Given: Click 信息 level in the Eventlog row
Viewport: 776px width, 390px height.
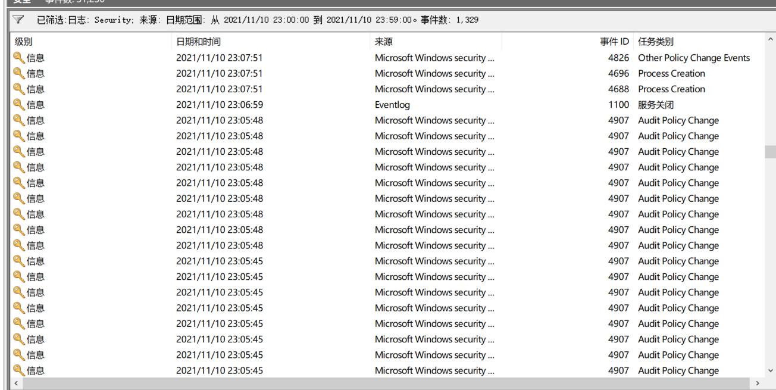Looking at the screenshot, I should click(35, 105).
